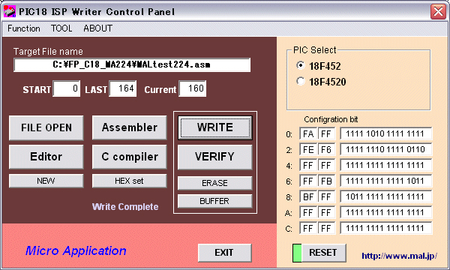Open the http://www.mal.jp/ link
450x270 pixels.
pos(399,256)
